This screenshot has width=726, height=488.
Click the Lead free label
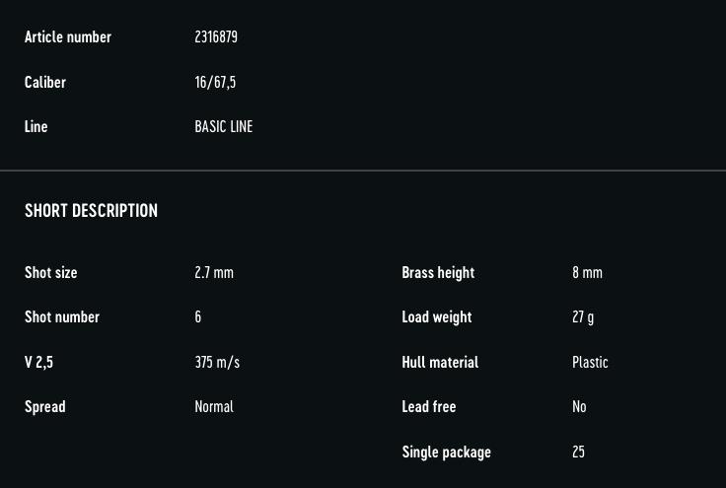(429, 406)
